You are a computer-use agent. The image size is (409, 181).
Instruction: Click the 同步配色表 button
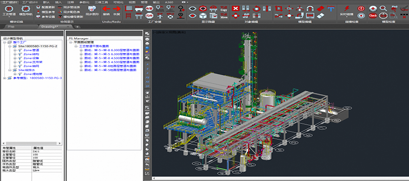[69, 12]
